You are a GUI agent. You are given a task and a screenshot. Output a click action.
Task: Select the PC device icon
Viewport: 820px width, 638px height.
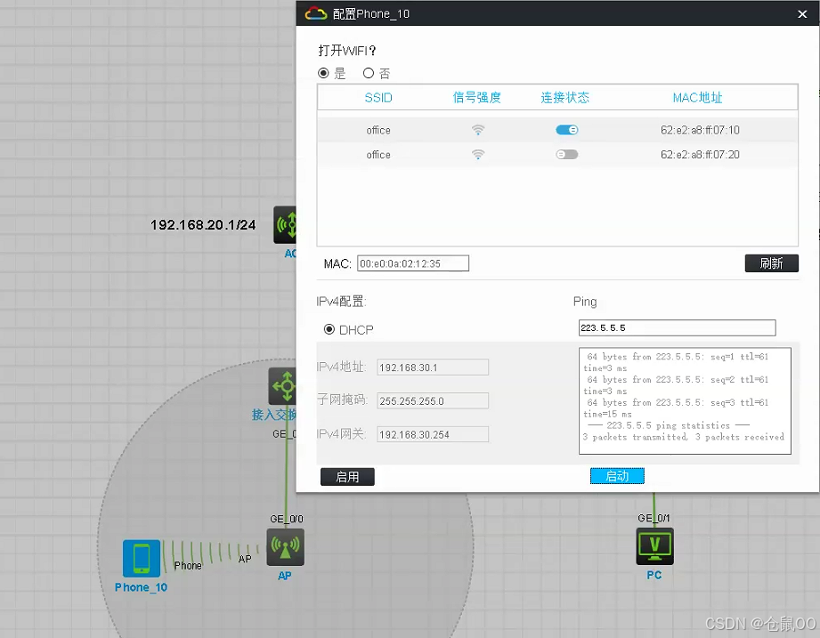[x=654, y=546]
